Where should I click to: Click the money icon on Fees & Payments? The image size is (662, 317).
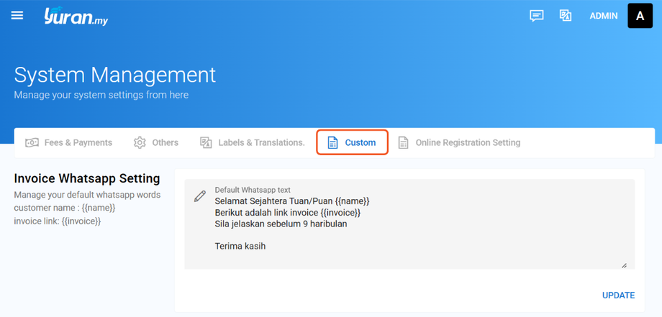coord(32,143)
